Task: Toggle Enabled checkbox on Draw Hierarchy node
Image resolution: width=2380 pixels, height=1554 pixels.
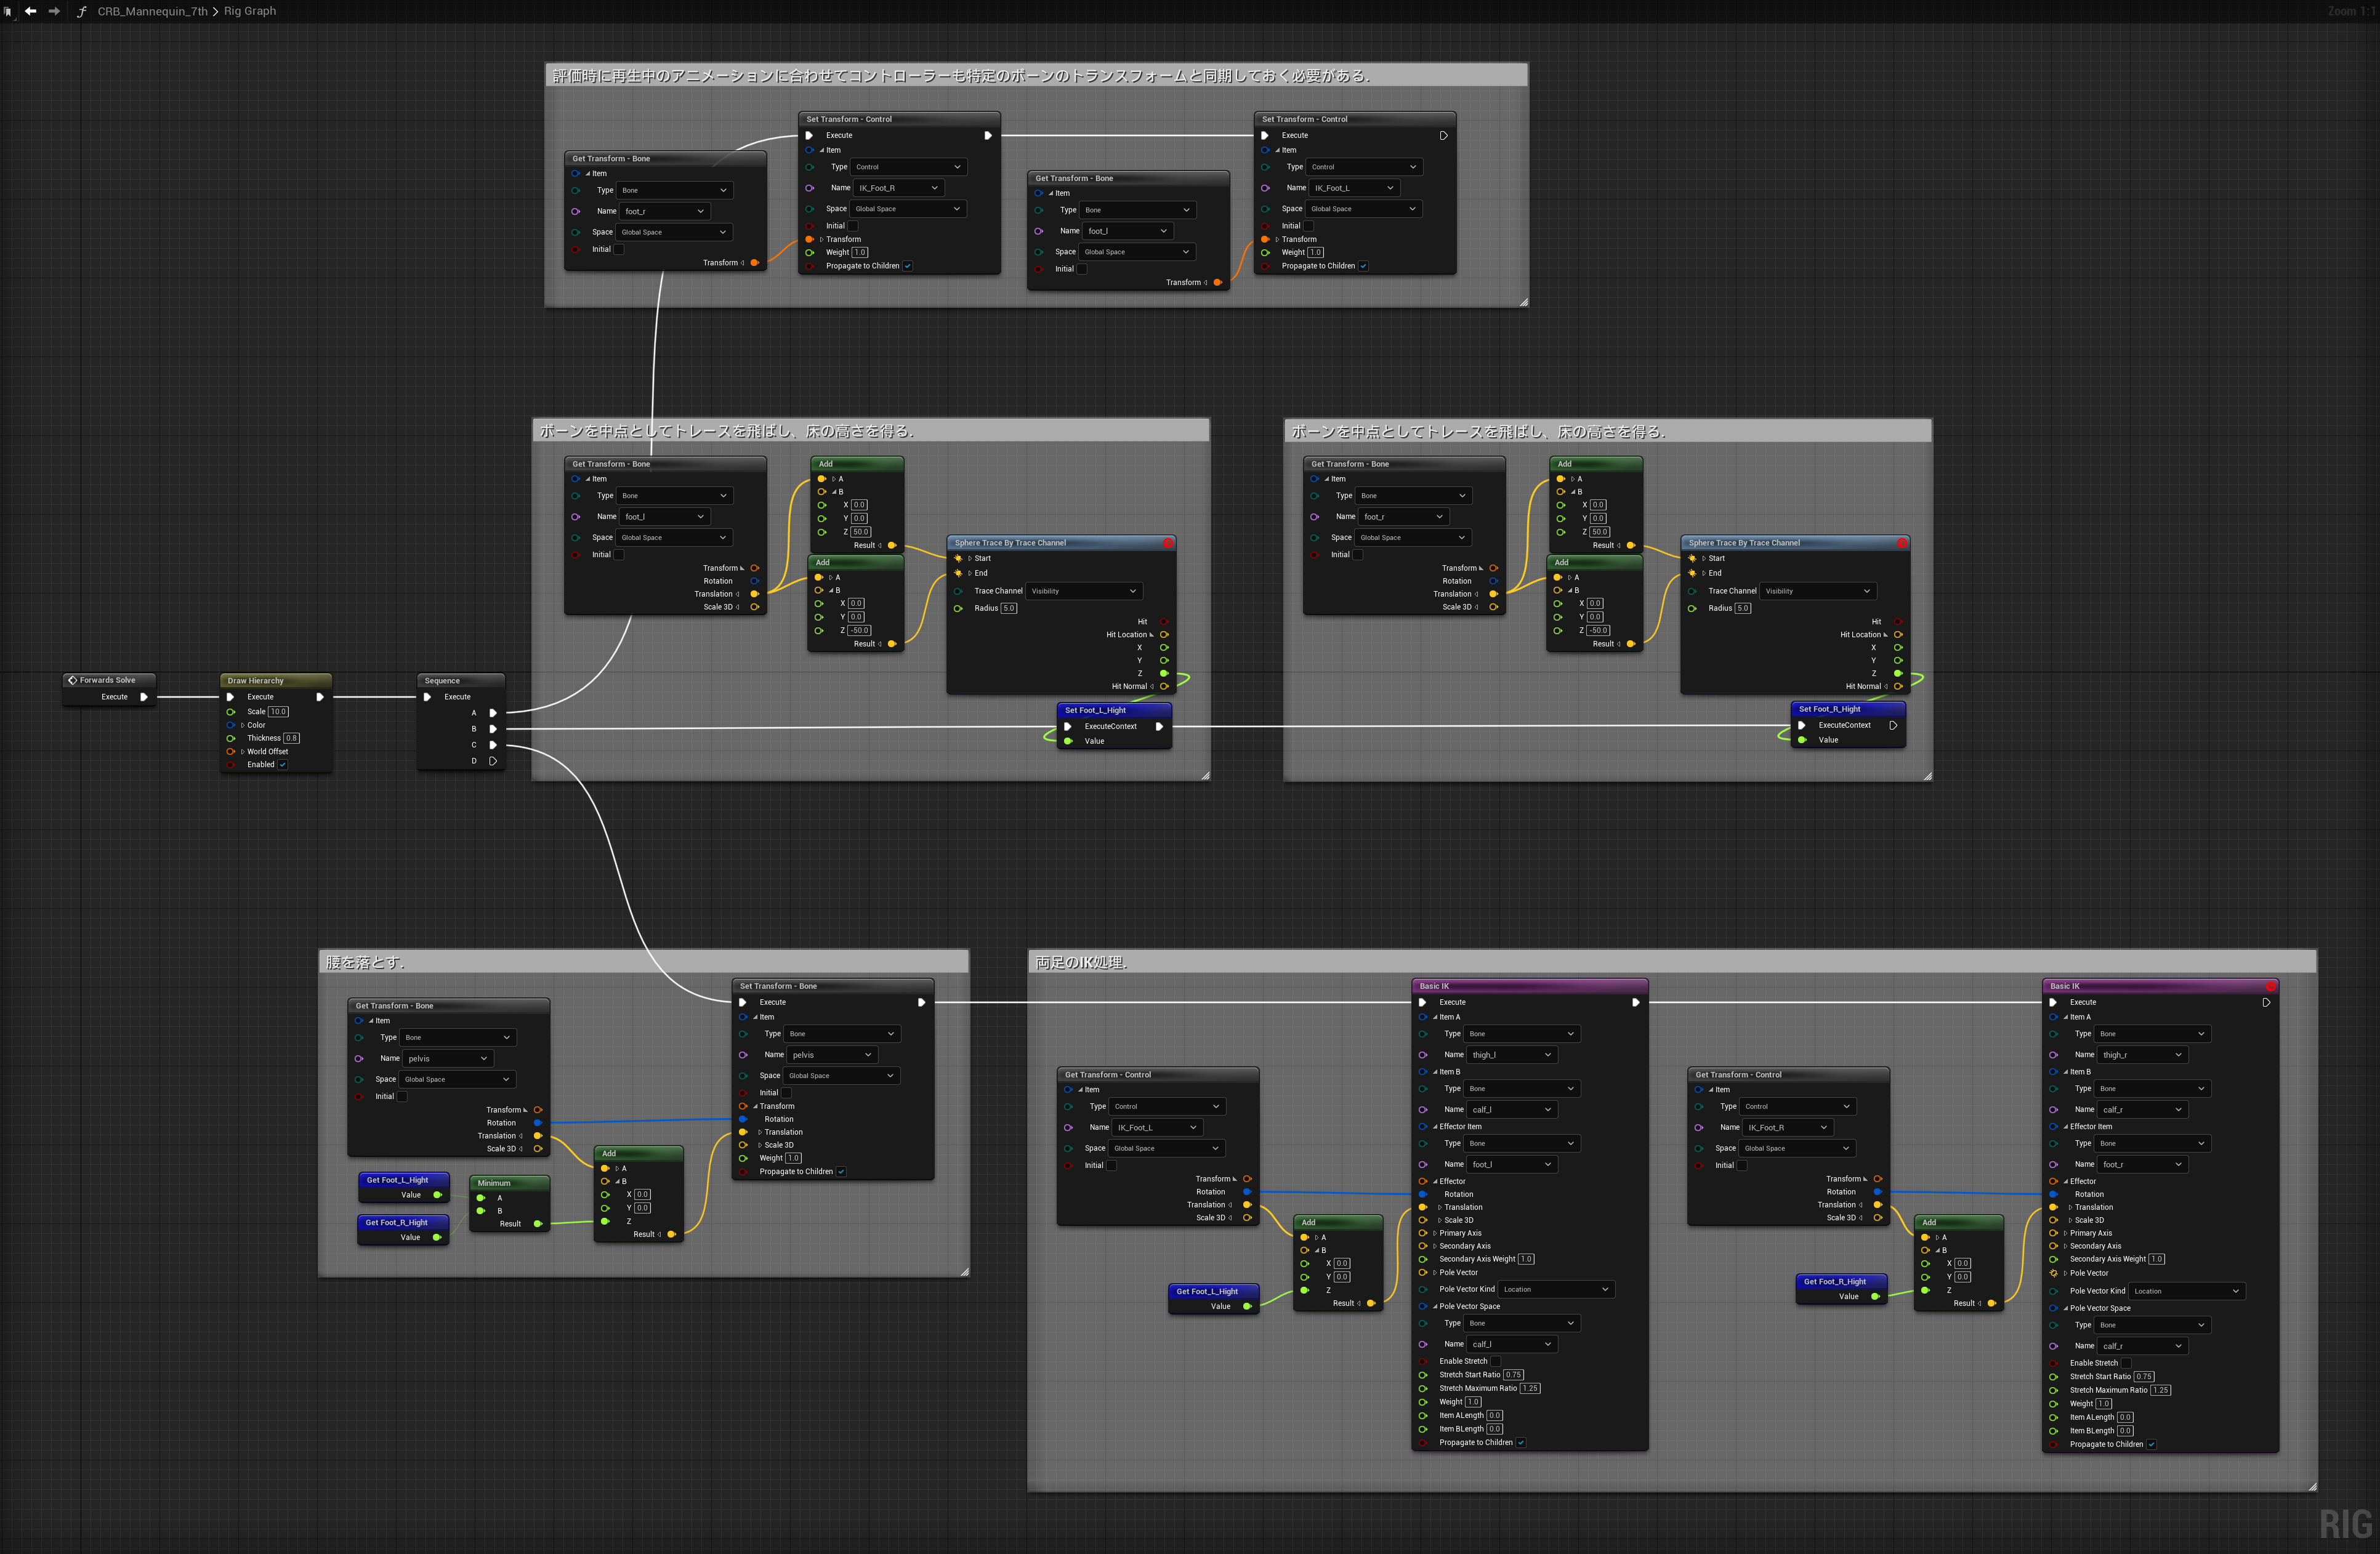Action: [x=283, y=765]
